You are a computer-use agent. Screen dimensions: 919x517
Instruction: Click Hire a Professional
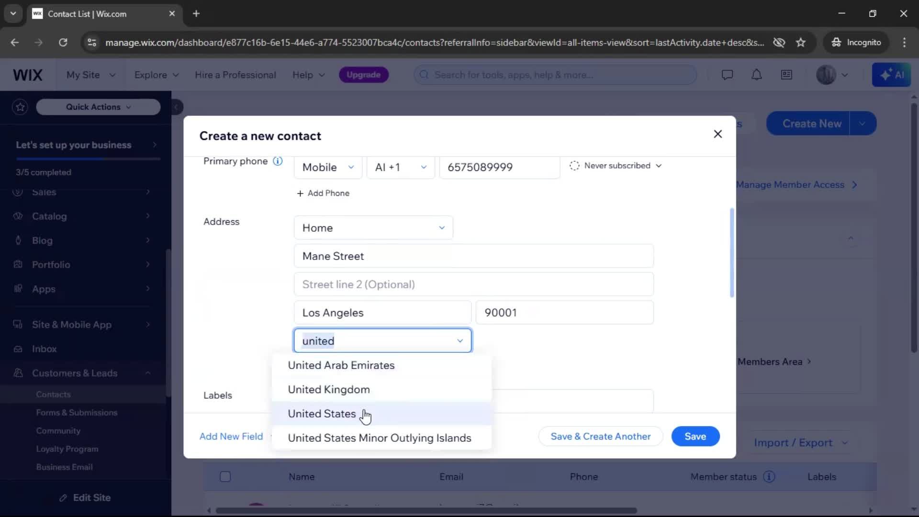[235, 75]
